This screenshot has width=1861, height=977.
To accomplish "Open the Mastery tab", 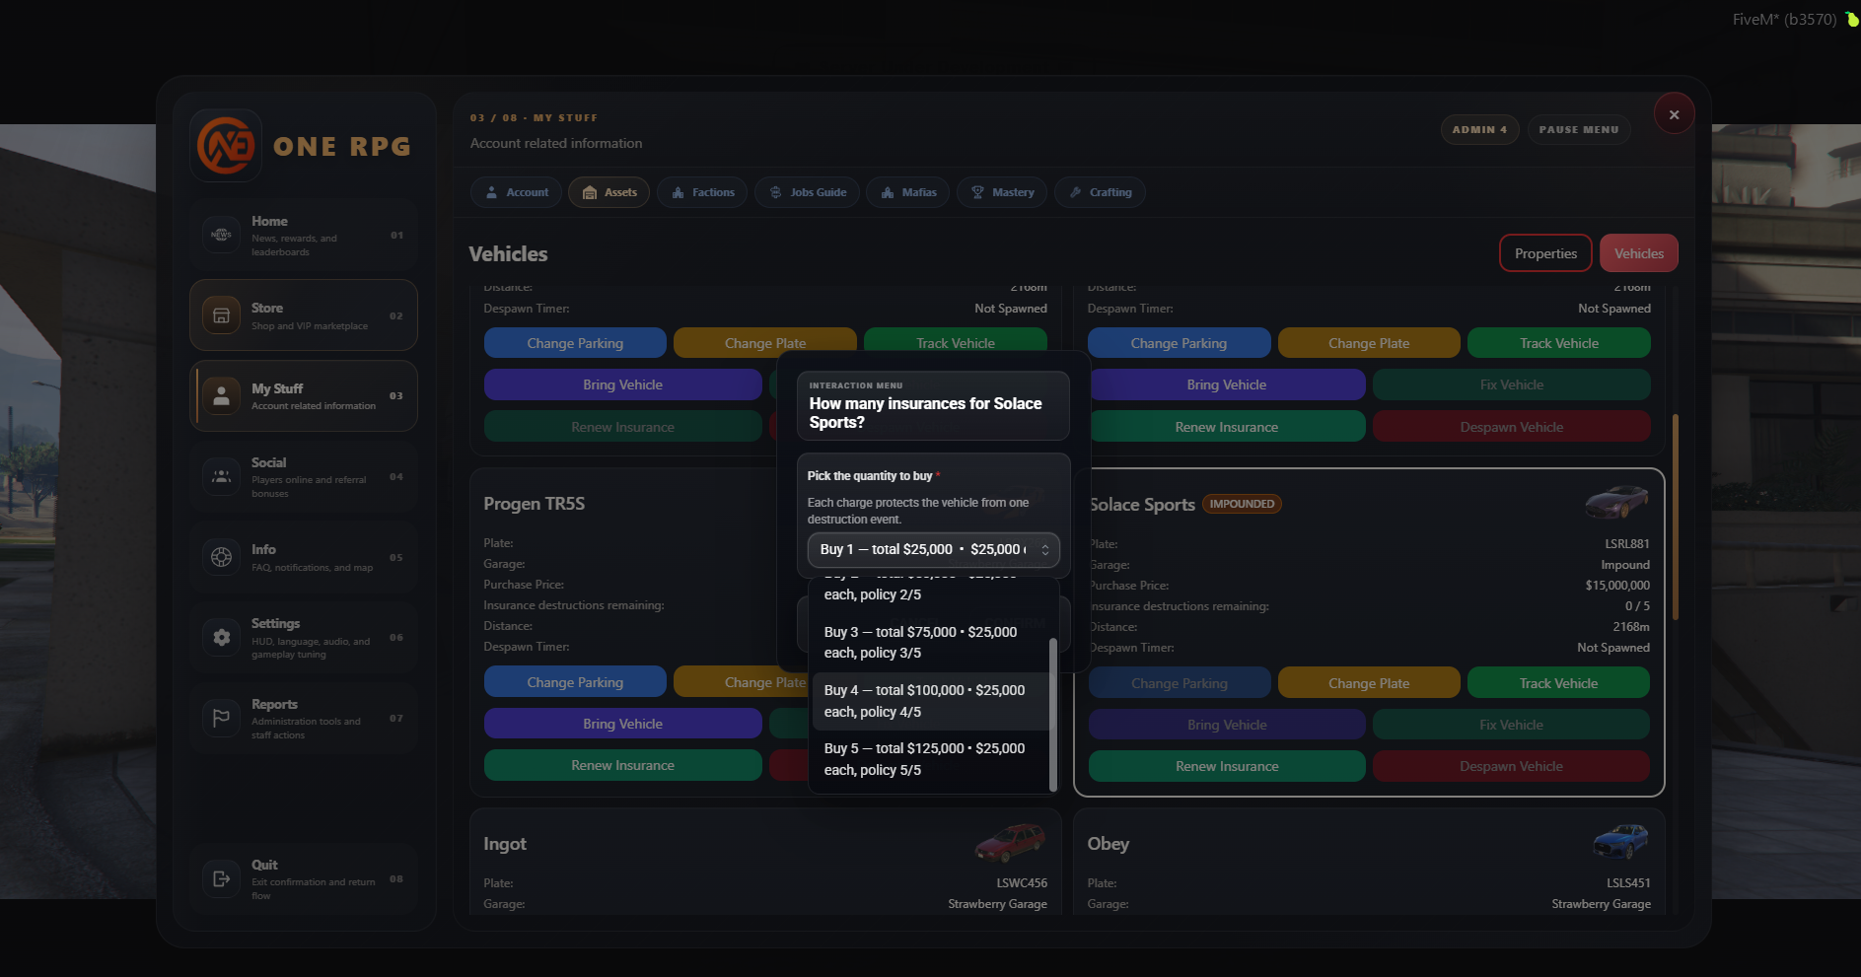I will (x=1002, y=192).
